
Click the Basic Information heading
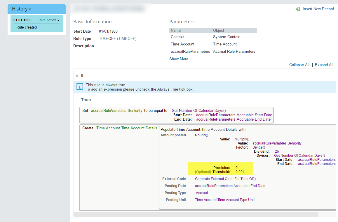coord(93,22)
